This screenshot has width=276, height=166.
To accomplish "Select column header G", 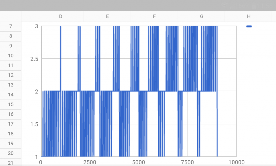I will 201,16.
